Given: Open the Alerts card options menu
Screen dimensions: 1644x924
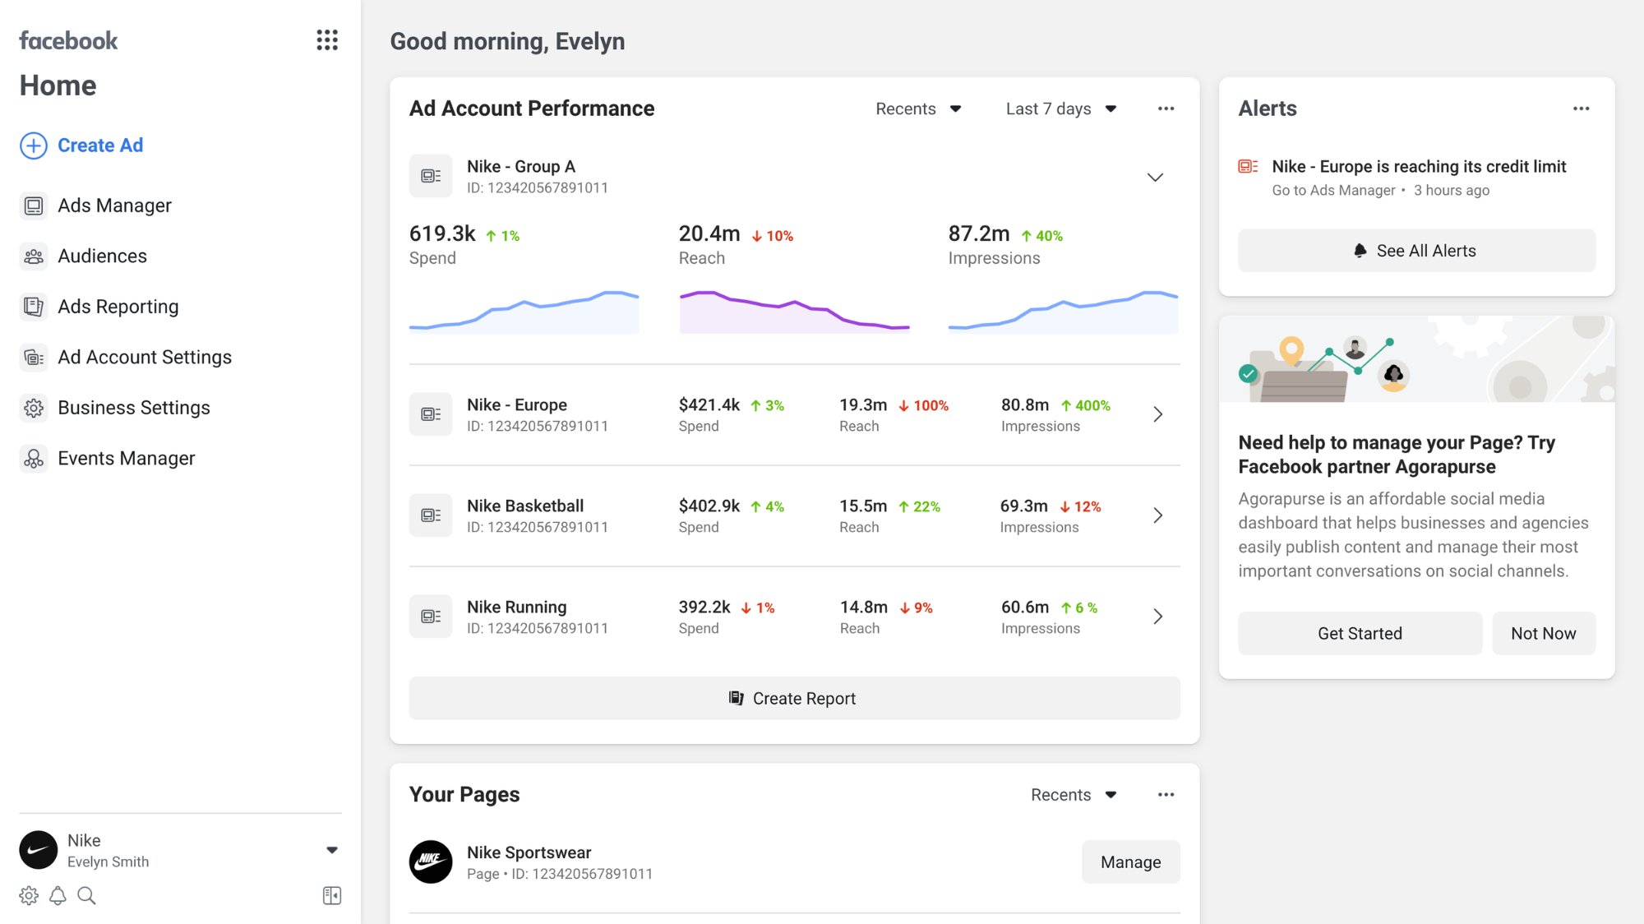Looking at the screenshot, I should point(1581,108).
